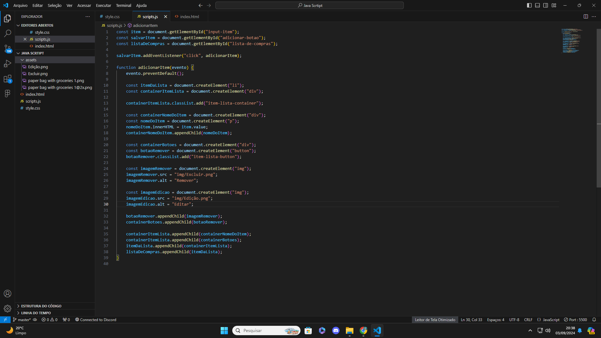Change line ending CRLF setting
Image resolution: width=601 pixels, height=338 pixels.
(528, 320)
